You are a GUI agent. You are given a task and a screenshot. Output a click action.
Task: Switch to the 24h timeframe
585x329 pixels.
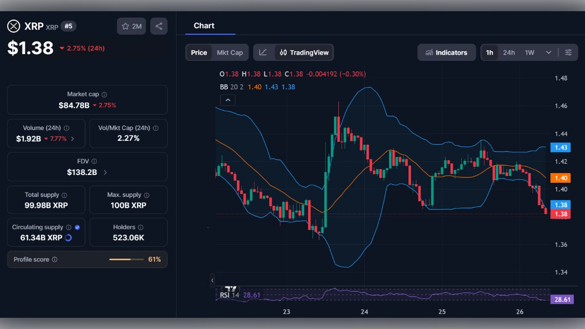[x=509, y=52]
